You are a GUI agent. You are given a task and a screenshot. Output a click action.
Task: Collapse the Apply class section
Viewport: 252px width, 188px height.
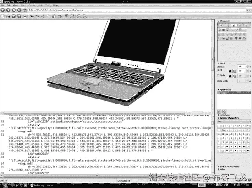[219, 89]
